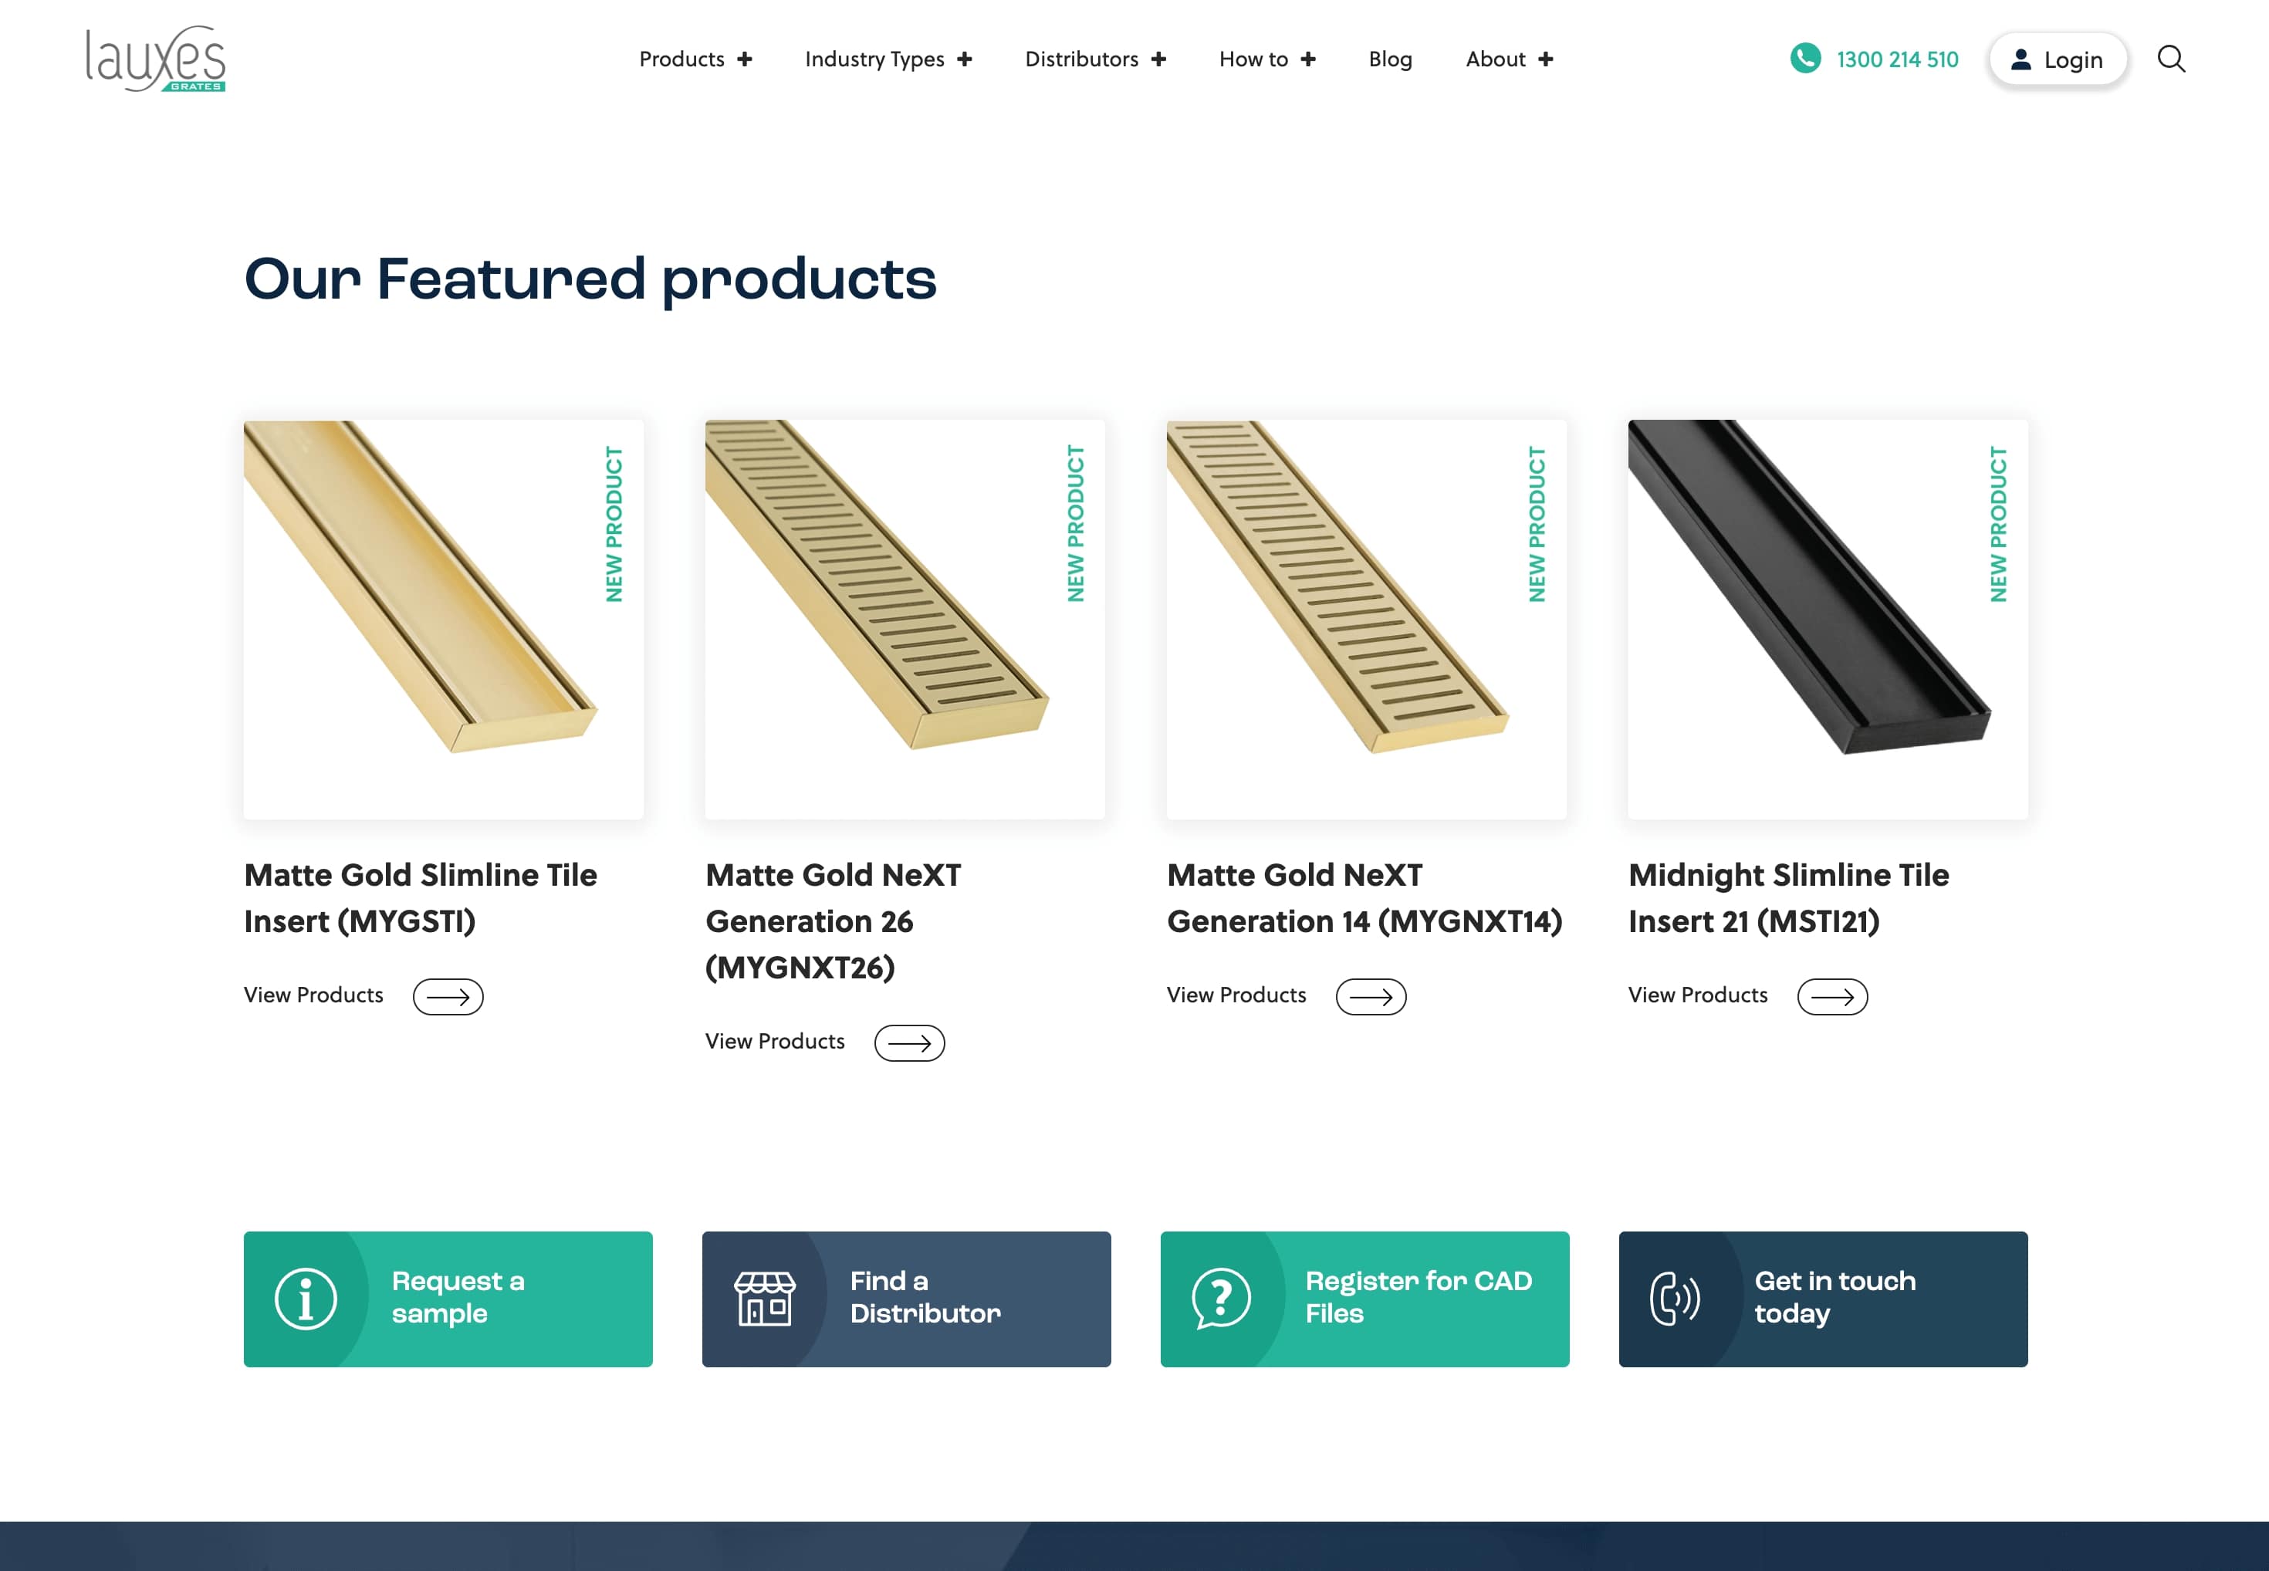Click the store icon on Find a Distributor
This screenshot has width=2269, height=1571.
click(x=764, y=1299)
